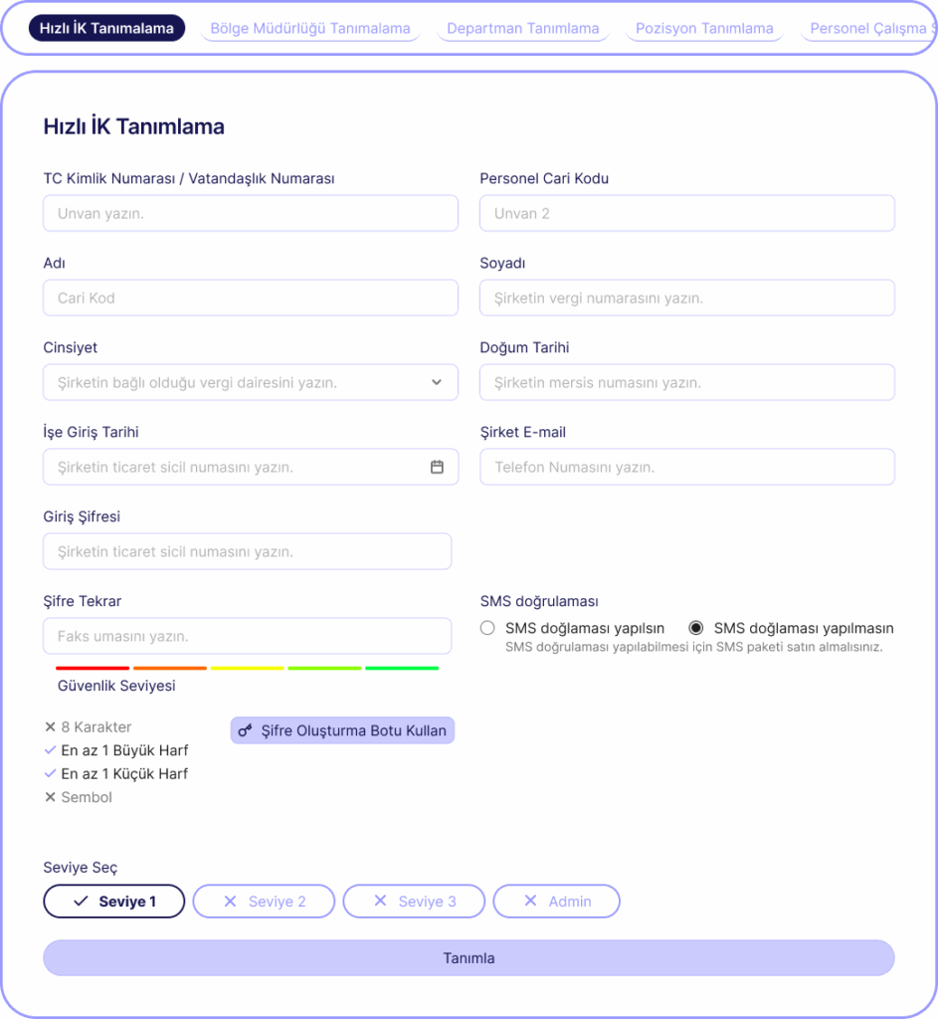Click Şifre Oluşturma Botu Kullan button

tap(342, 730)
